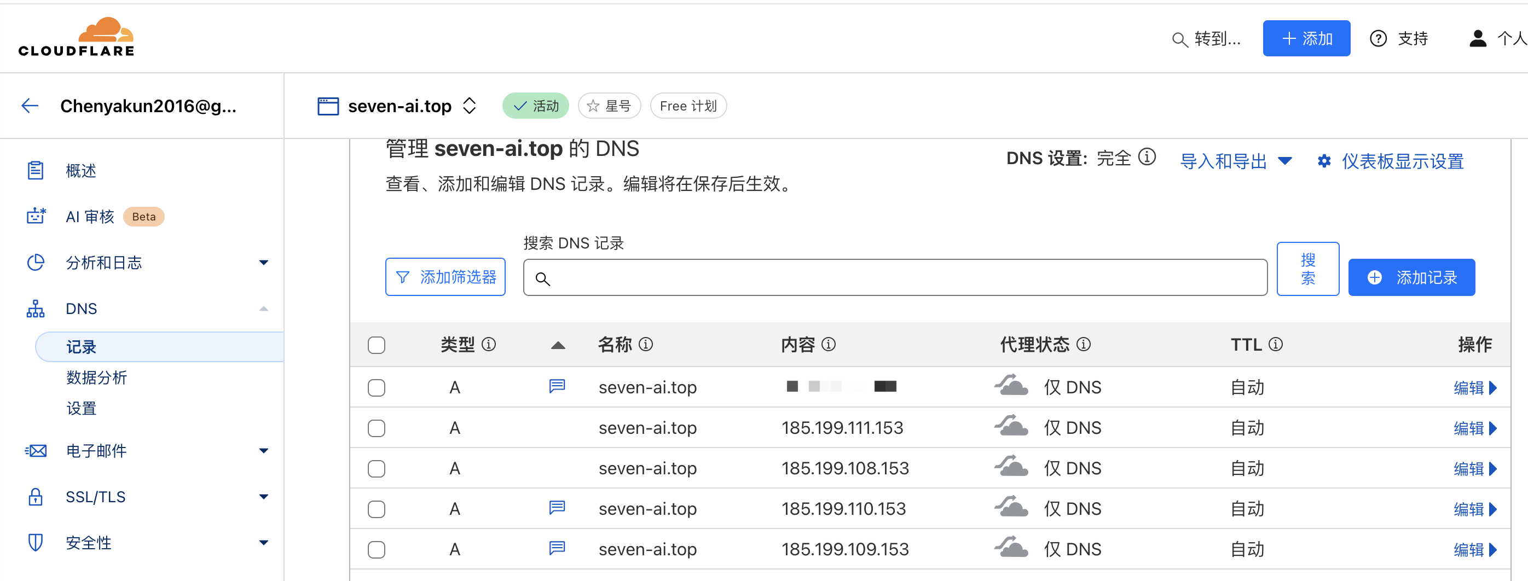
Task: Open the 概述 menu item
Action: pos(80,171)
